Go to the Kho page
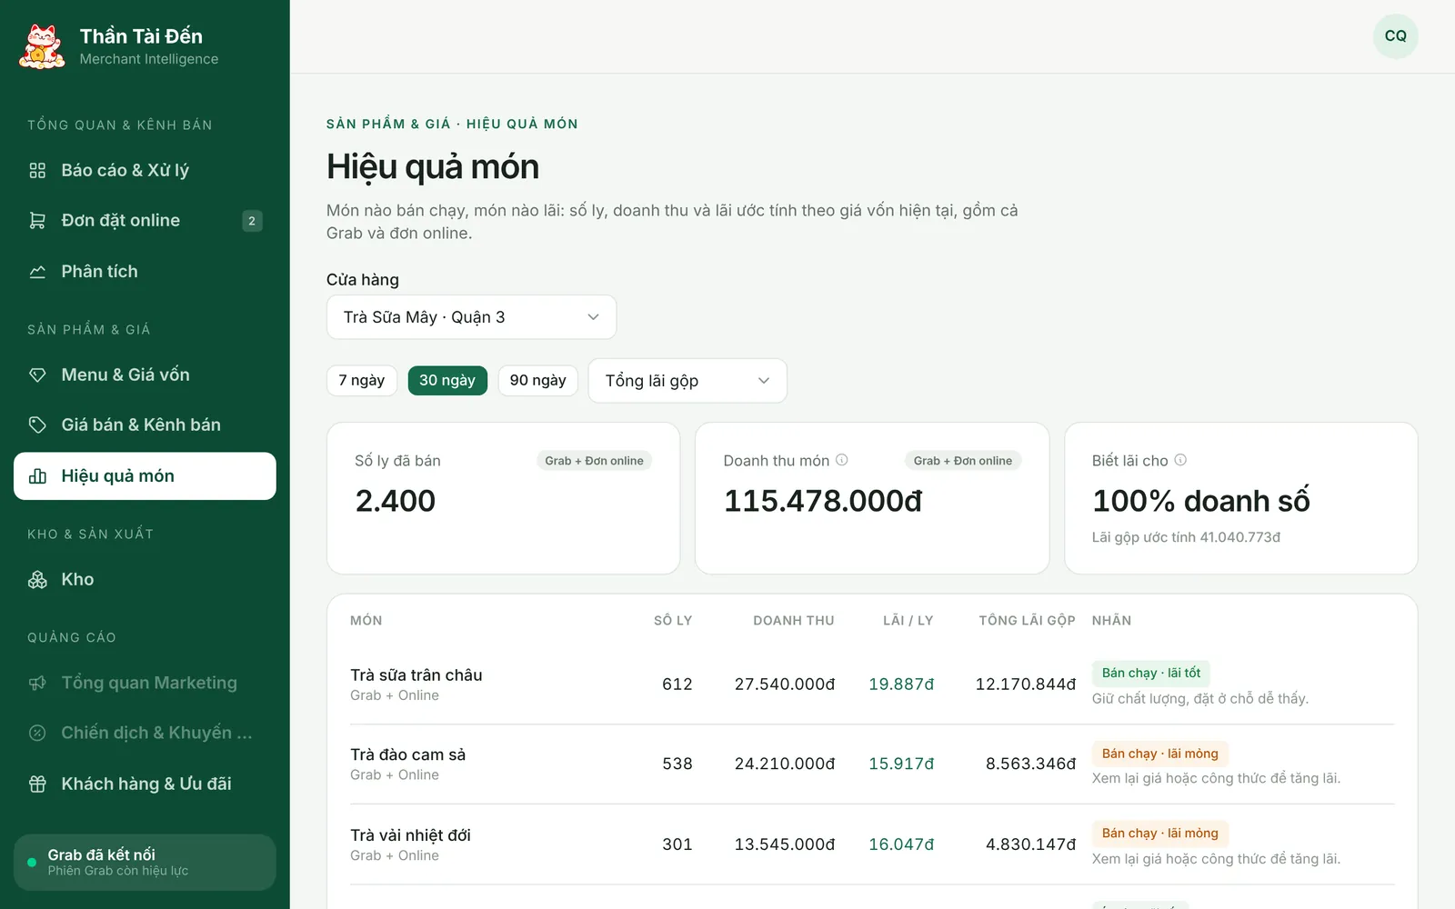 click(x=145, y=580)
